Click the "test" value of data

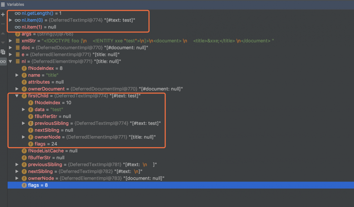click(57, 110)
